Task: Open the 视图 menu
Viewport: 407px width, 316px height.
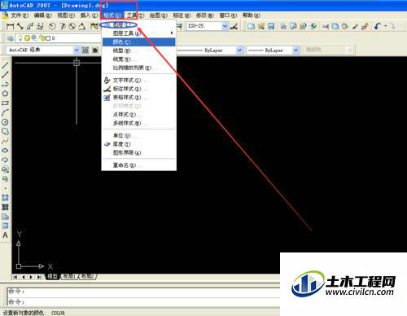Action: [66, 15]
